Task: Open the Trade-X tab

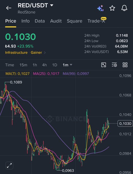Action: coord(96,21)
